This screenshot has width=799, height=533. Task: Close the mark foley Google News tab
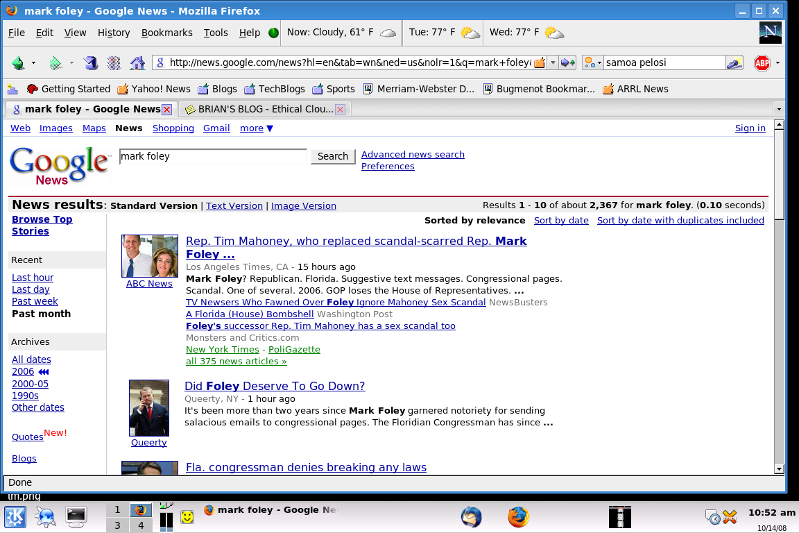pos(166,110)
